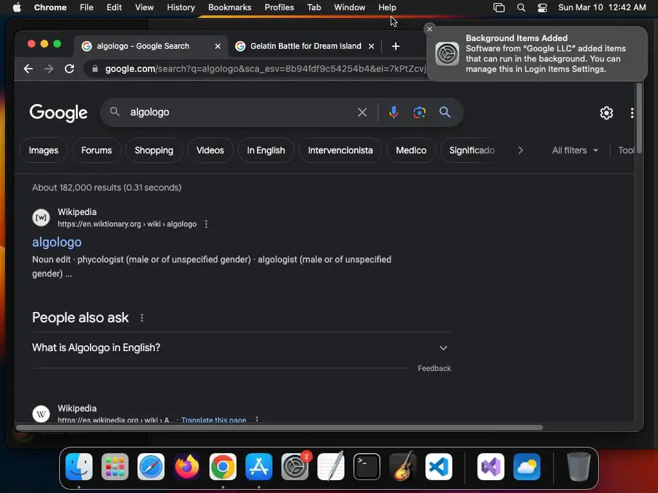The width and height of the screenshot is (658, 493).
Task: Open Finder from the dock
Action: 79,467
